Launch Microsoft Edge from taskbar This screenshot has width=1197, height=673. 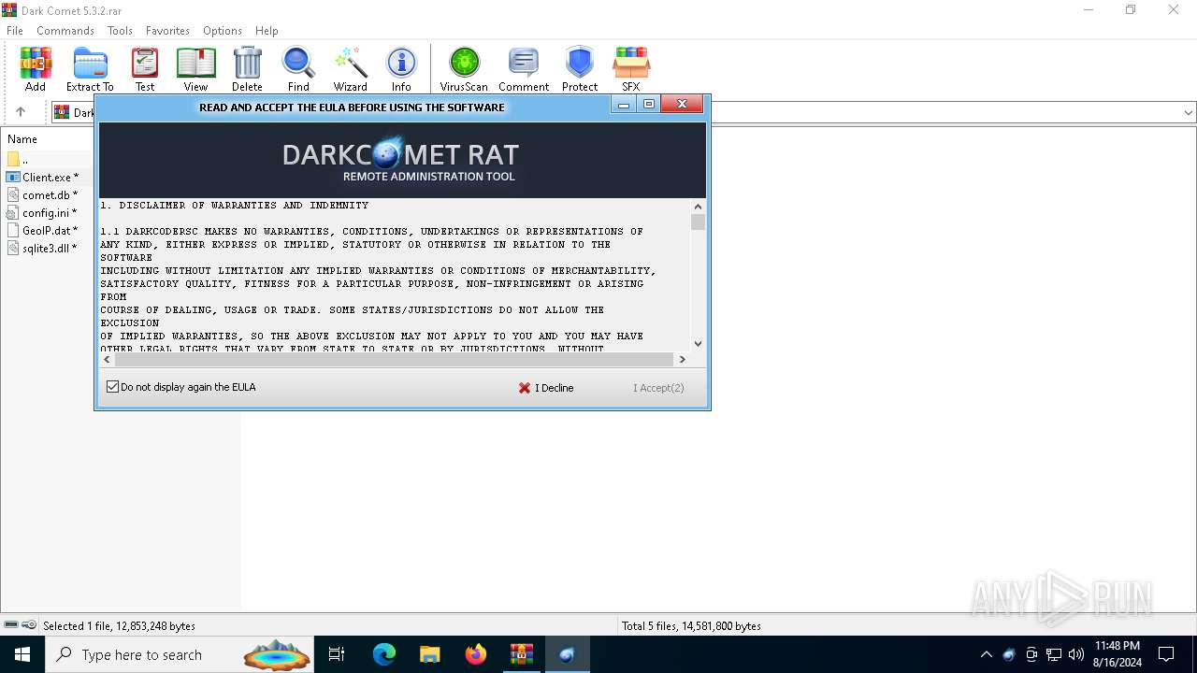pyautogui.click(x=384, y=654)
